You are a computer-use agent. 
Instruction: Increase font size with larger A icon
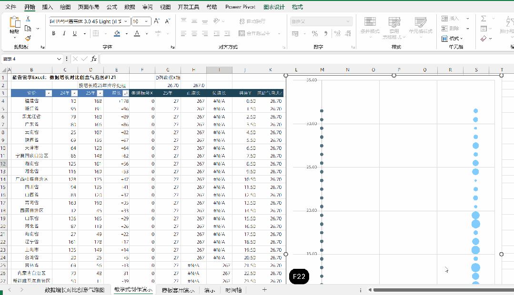(157, 21)
